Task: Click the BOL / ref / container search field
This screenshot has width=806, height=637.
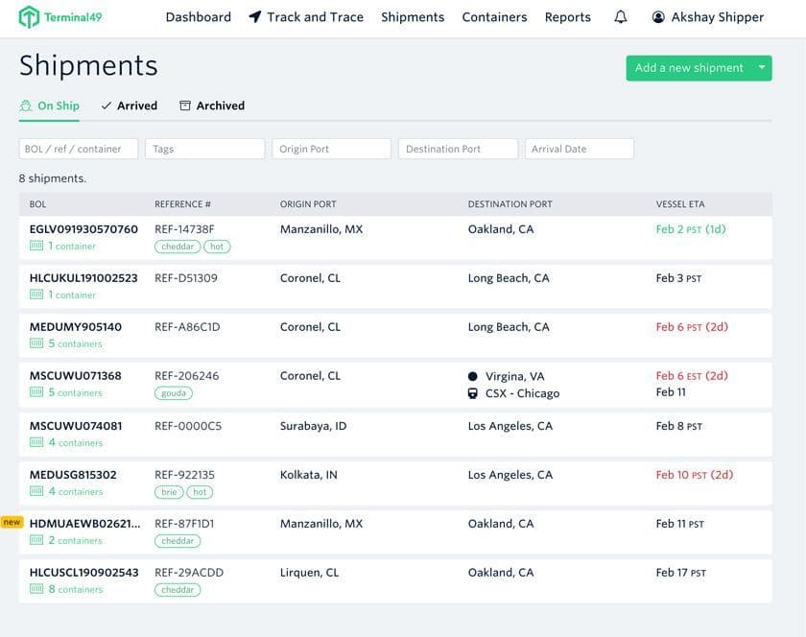Action: point(79,149)
